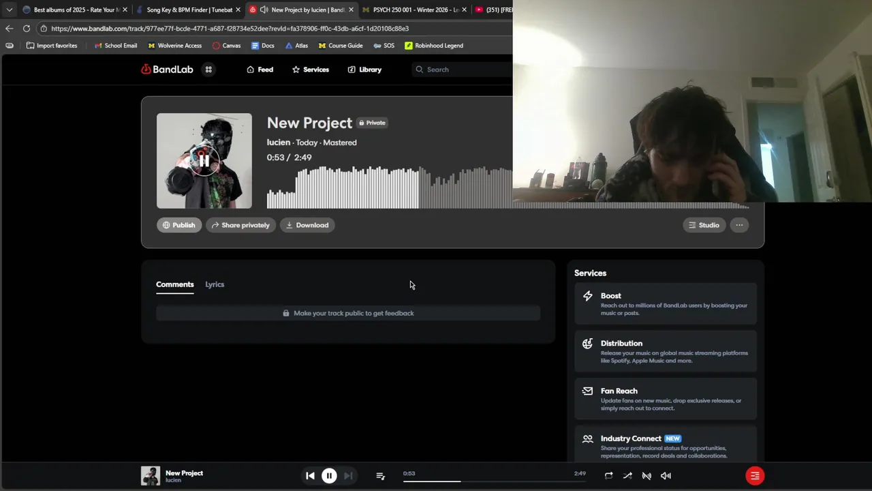
Task: Toggle the broadcast icon in player
Action: [647, 476]
